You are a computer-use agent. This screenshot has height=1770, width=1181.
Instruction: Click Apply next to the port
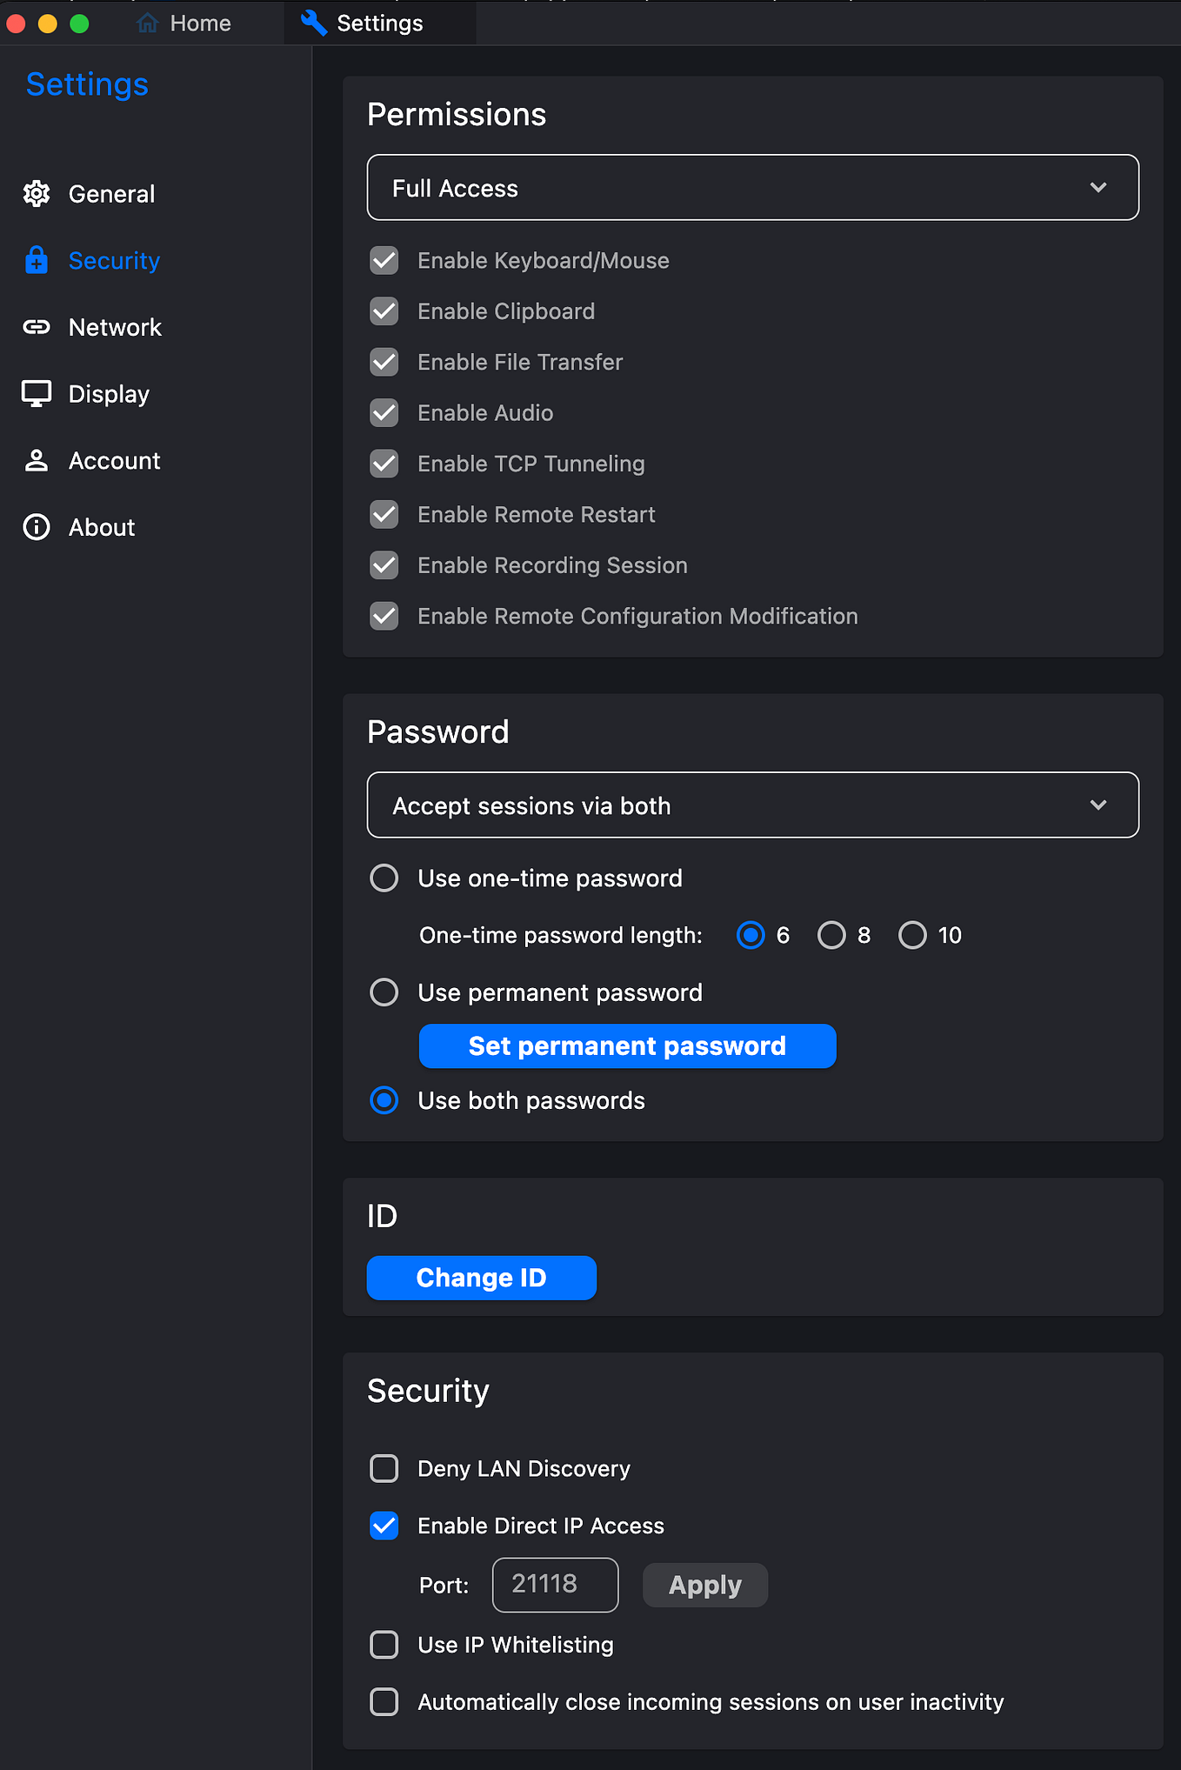tap(705, 1585)
